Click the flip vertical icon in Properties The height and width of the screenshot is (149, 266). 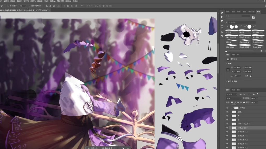pyautogui.click(x=250, y=76)
